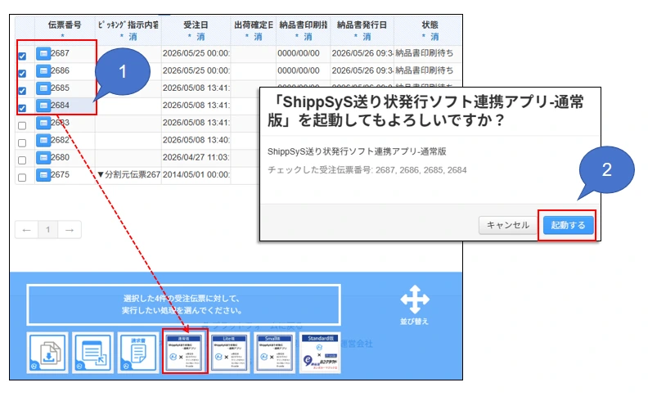This screenshot has height=396, width=648.
Task: Click the 並び替え reorder arrows icon
Action: pos(415,299)
